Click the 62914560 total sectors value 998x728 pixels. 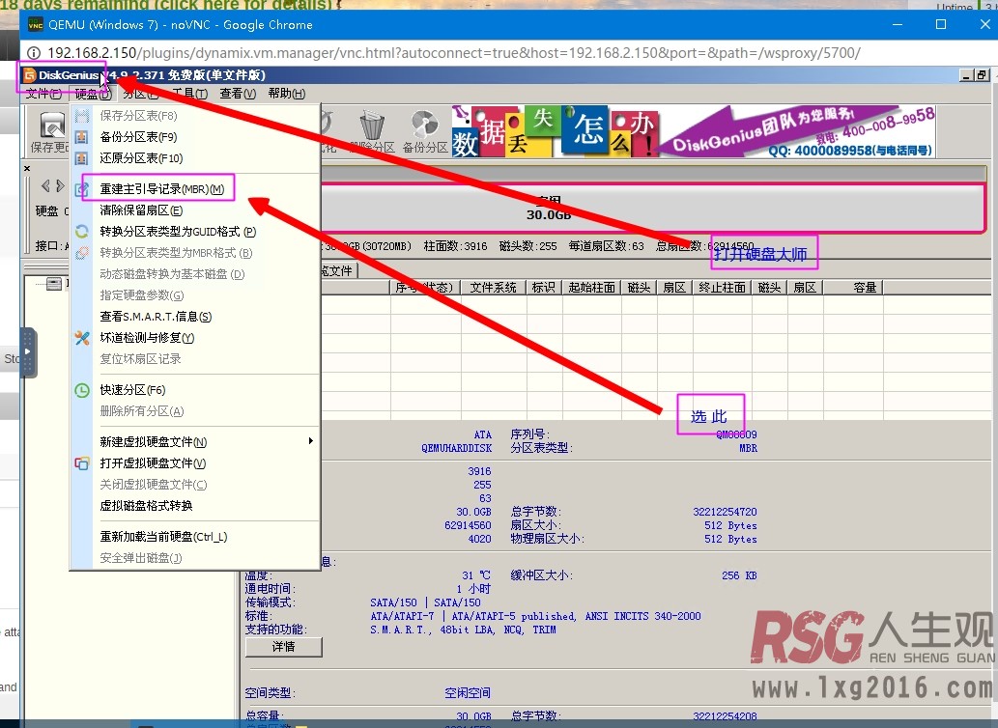tap(468, 525)
